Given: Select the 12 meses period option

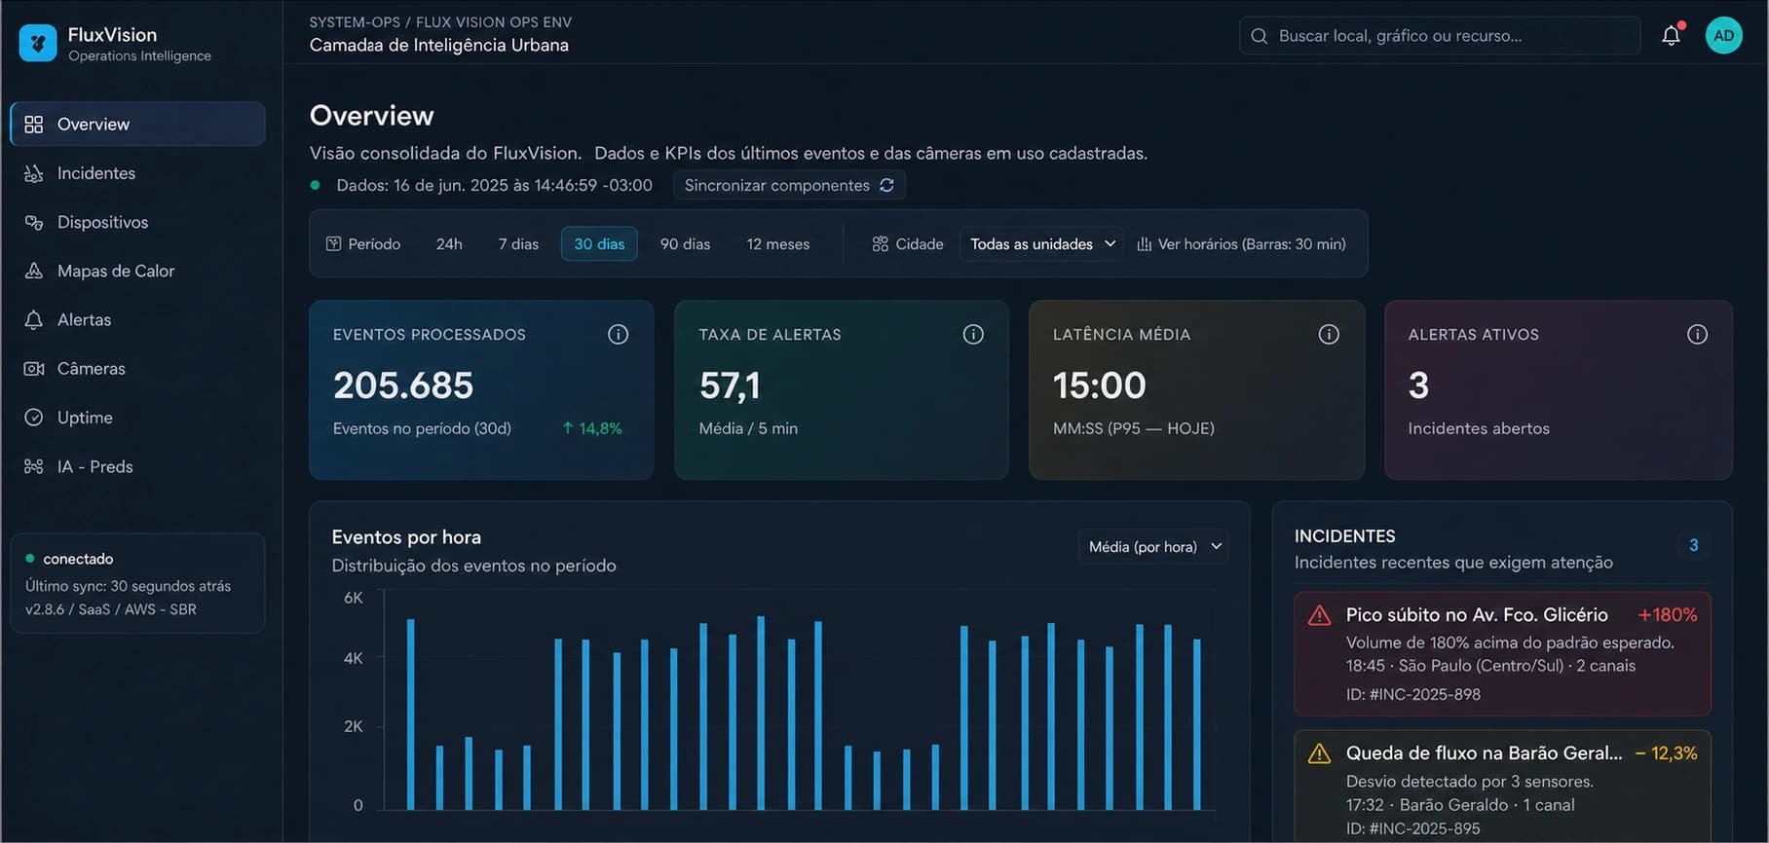Looking at the screenshot, I should click(778, 244).
